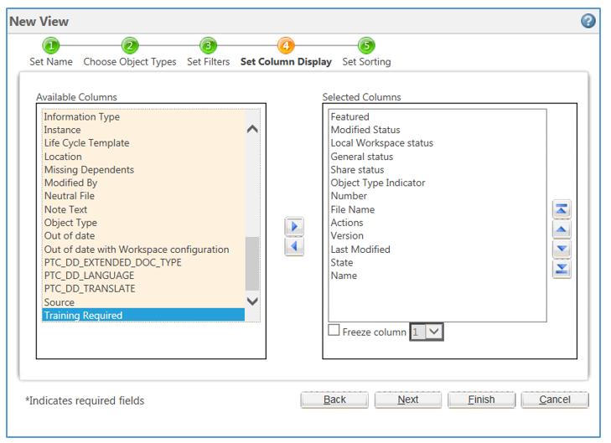Open the help icon in New View
The height and width of the screenshot is (443, 611).
coord(588,21)
